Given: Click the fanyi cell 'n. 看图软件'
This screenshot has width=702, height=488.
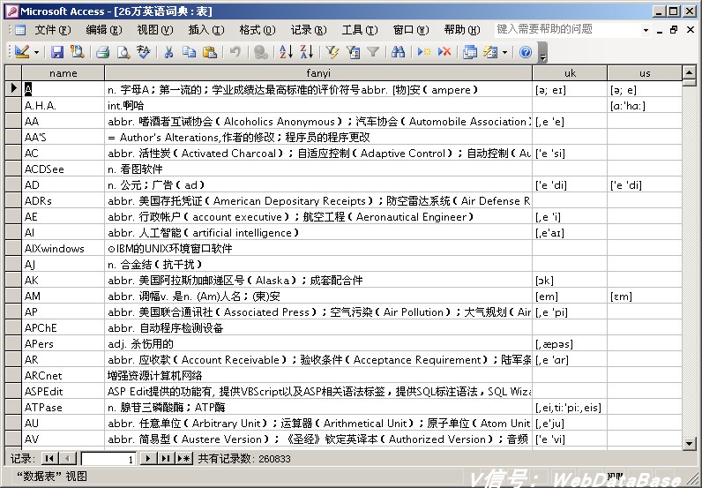Looking at the screenshot, I should coord(318,169).
